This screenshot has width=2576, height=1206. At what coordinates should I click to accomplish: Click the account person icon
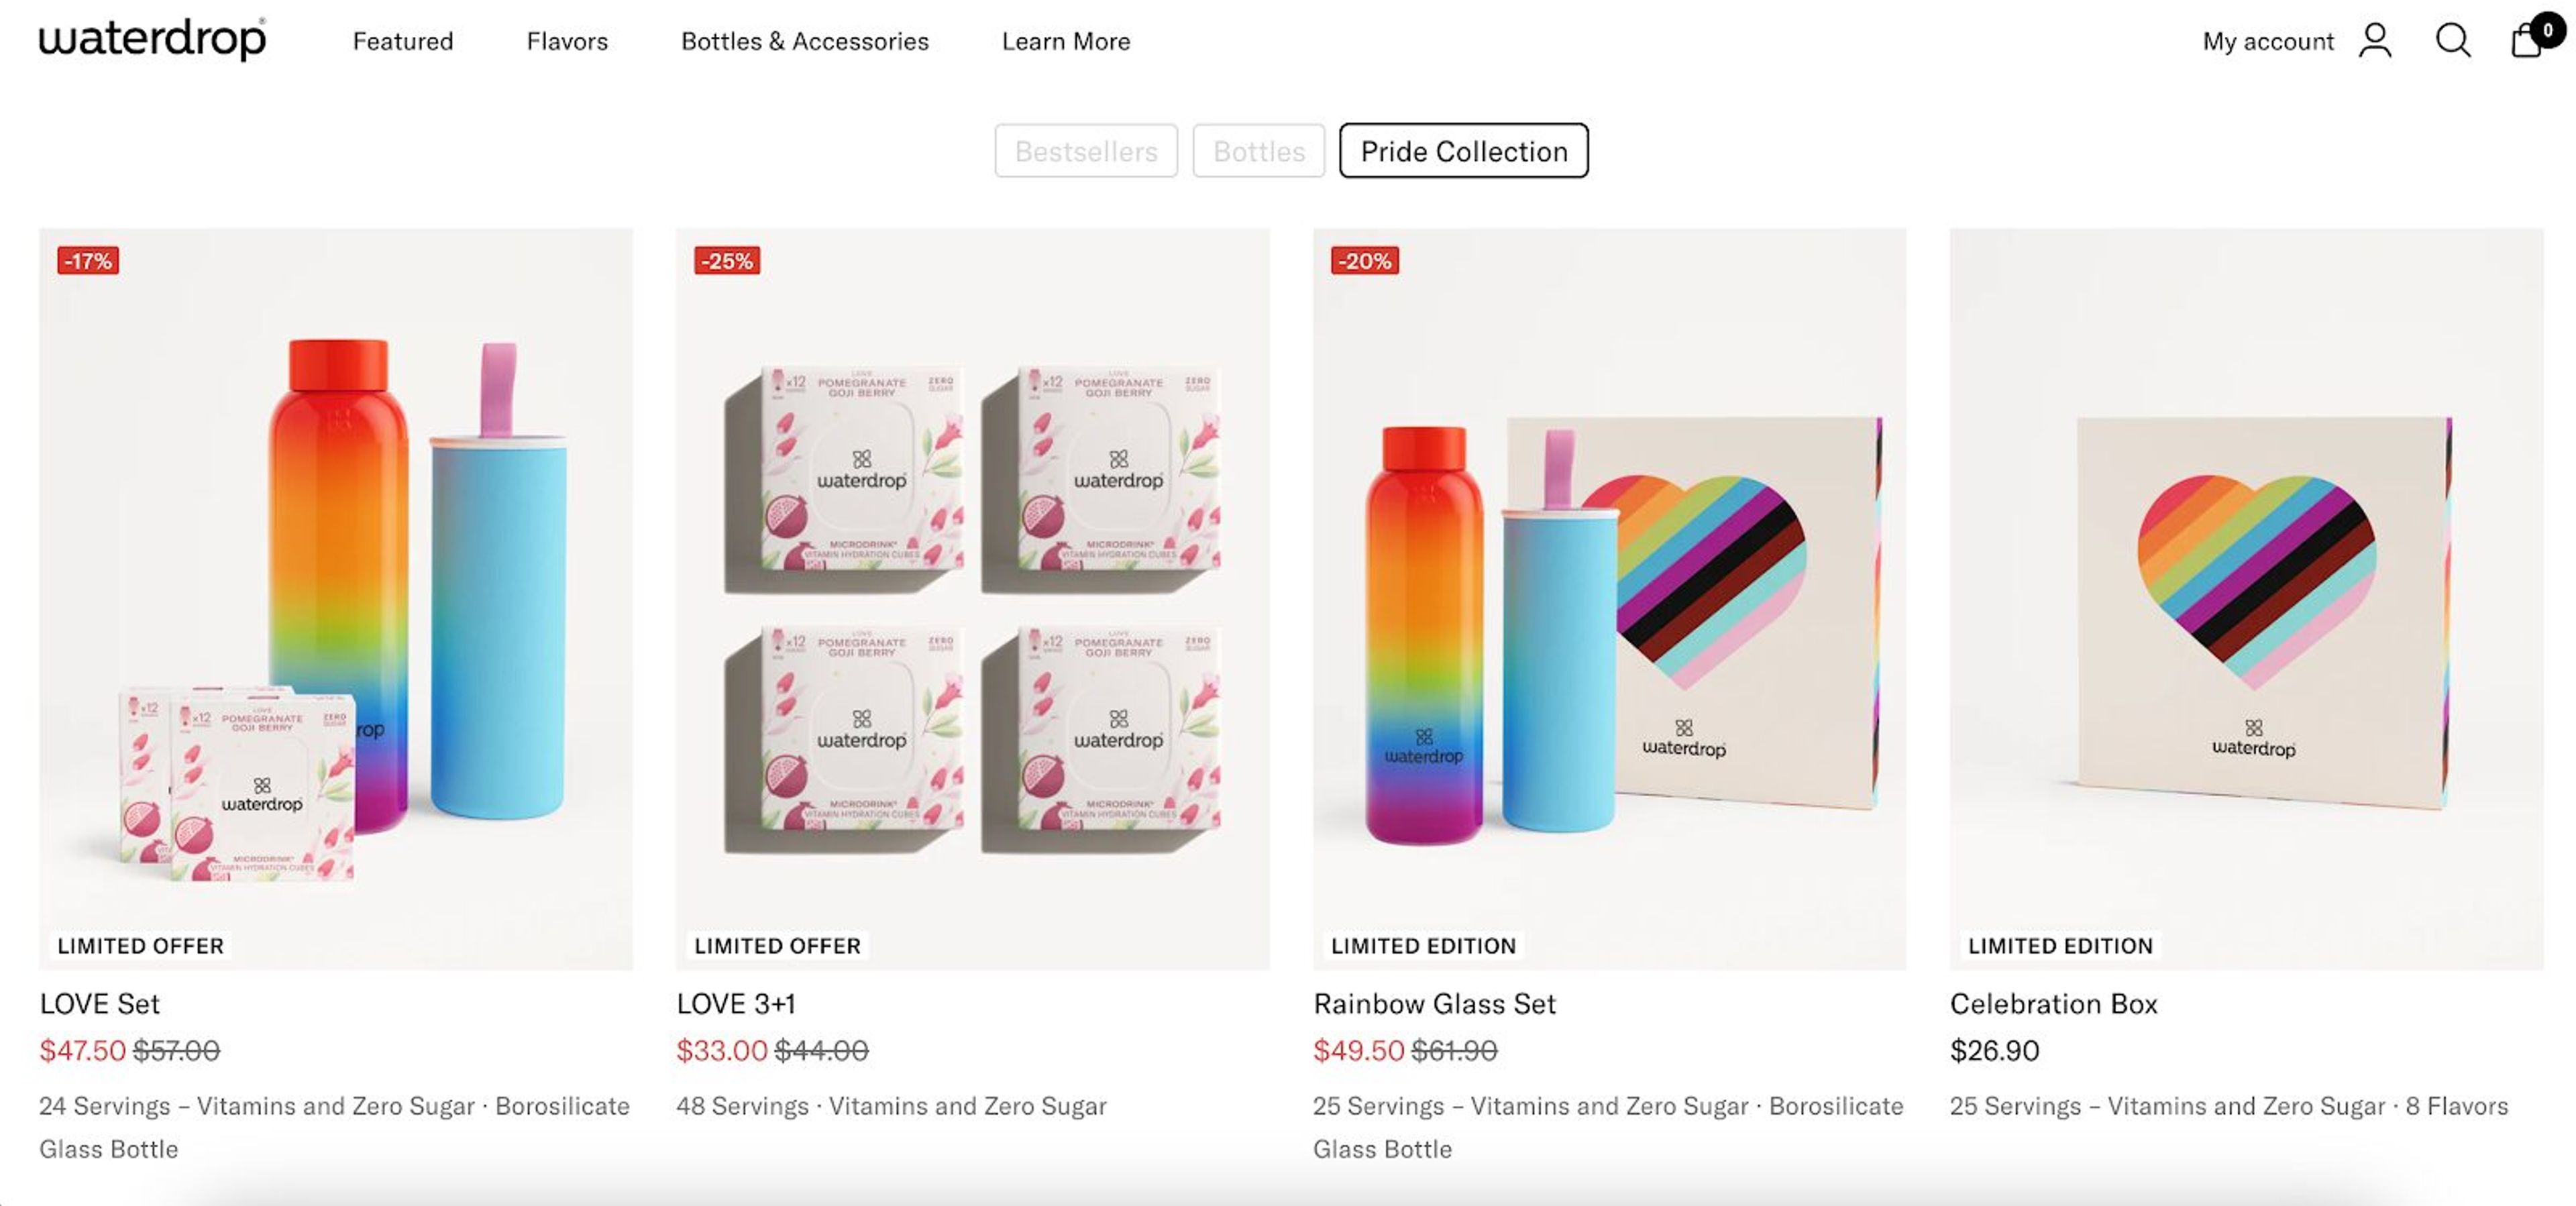point(2375,40)
